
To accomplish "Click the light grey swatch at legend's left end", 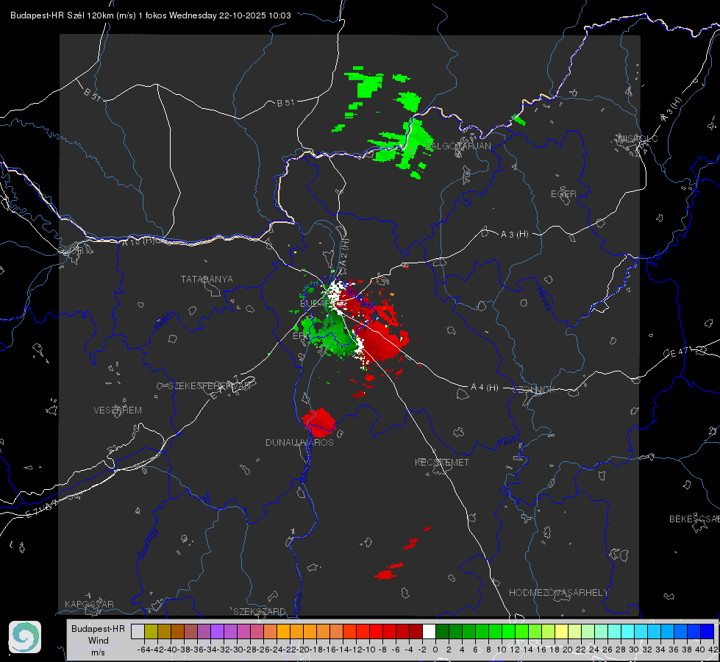I will [138, 631].
